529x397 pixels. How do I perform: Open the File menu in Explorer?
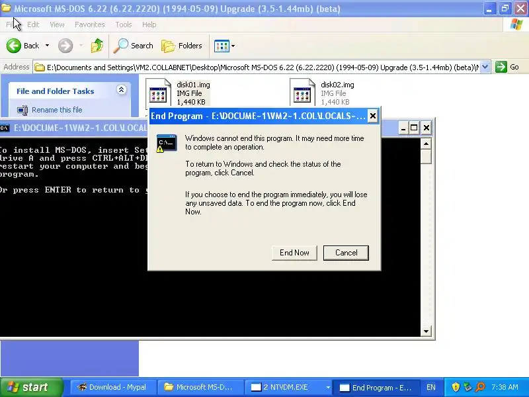click(x=10, y=24)
